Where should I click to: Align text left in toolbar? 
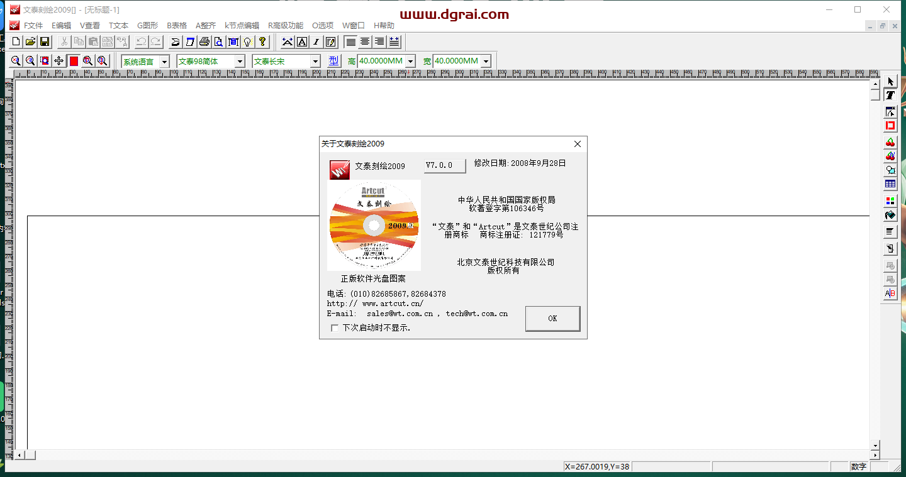coord(350,41)
